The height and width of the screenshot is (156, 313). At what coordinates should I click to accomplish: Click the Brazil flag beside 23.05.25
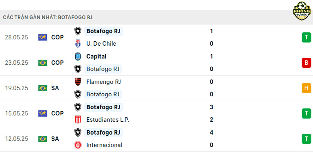click(43, 63)
